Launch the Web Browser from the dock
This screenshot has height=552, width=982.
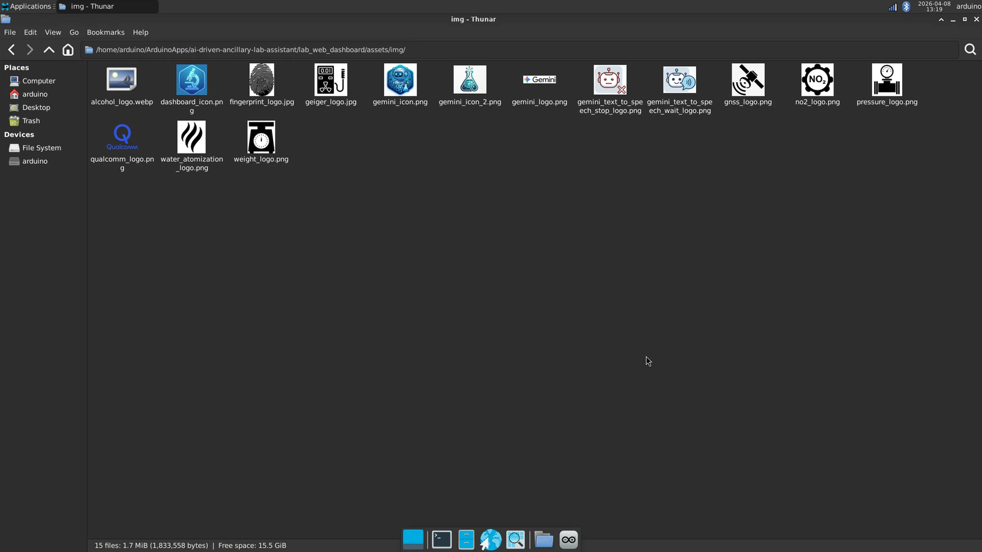point(490,539)
